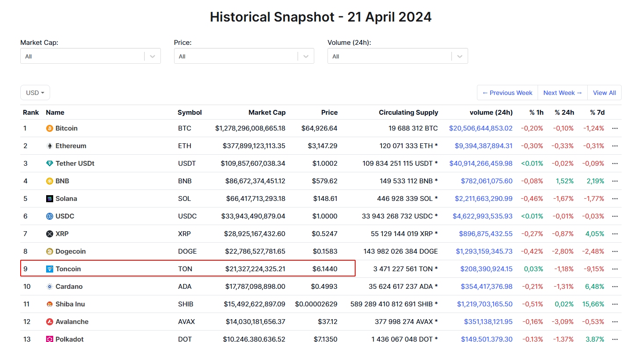
Task: Click the Ethereum diamond icon
Action: (50, 146)
